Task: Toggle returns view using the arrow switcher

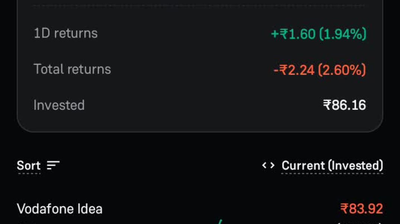Action: (268, 166)
